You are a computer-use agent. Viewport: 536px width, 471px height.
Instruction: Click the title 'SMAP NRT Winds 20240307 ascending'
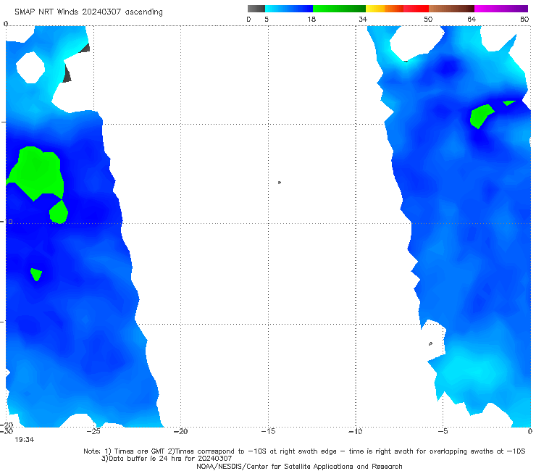pyautogui.click(x=88, y=12)
